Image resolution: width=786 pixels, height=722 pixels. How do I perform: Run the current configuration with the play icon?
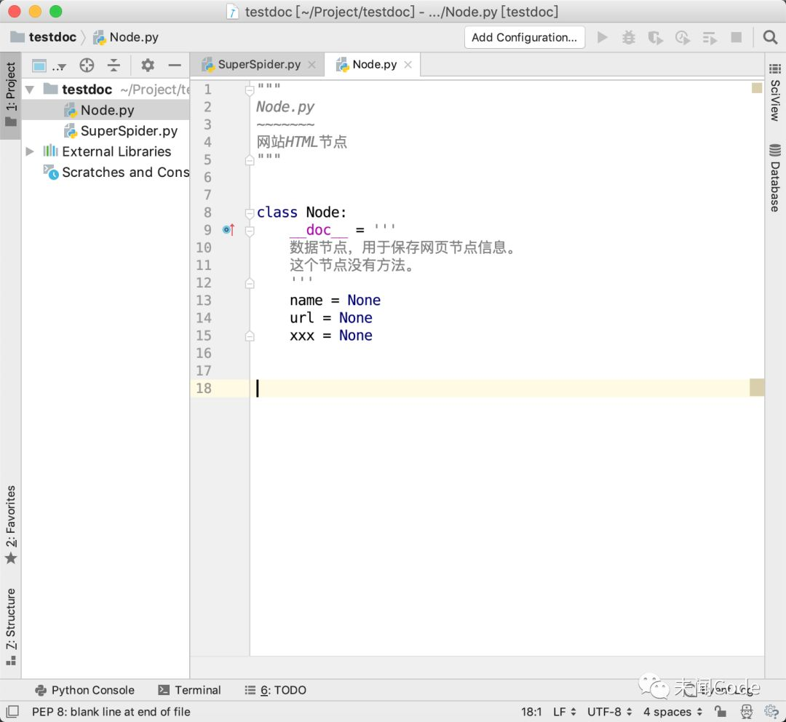603,37
